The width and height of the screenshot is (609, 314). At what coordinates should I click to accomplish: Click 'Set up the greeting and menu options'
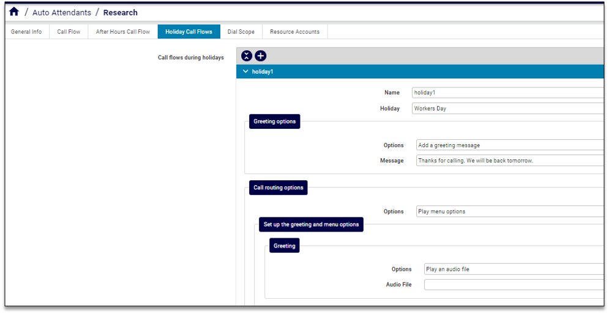[x=311, y=224]
